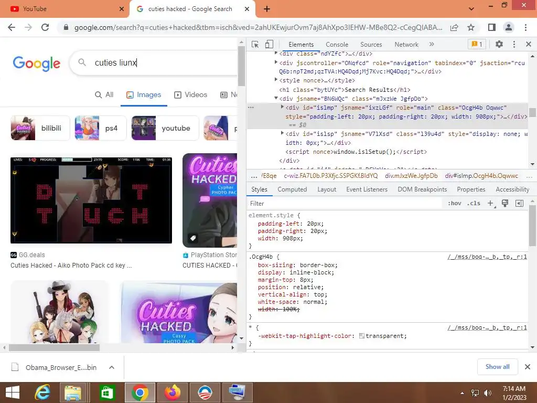Expand the div id islsp node
Viewport: 537px width, 403px height.
(x=282, y=133)
